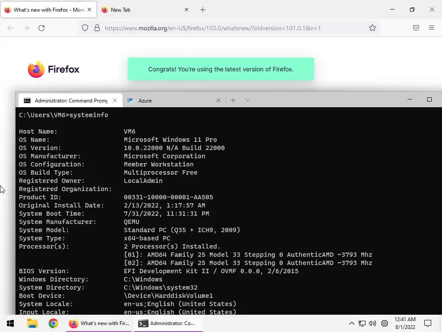Open Firefox application hamburger menu
This screenshot has height=332, width=442.
pyautogui.click(x=431, y=28)
